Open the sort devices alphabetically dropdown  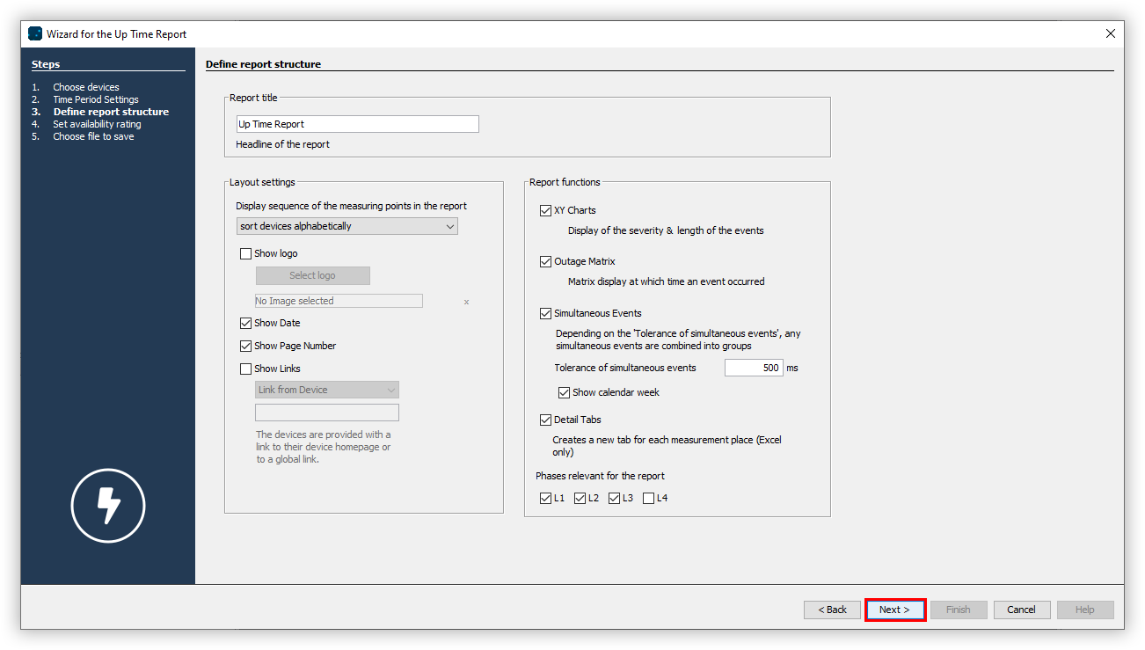click(347, 227)
